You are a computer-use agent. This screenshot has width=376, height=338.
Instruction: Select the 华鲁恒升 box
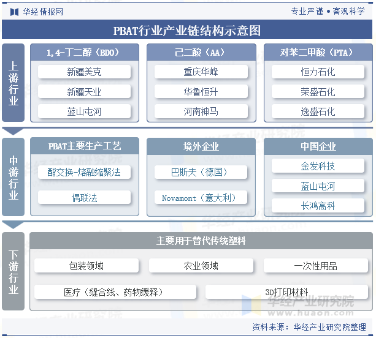click(201, 91)
